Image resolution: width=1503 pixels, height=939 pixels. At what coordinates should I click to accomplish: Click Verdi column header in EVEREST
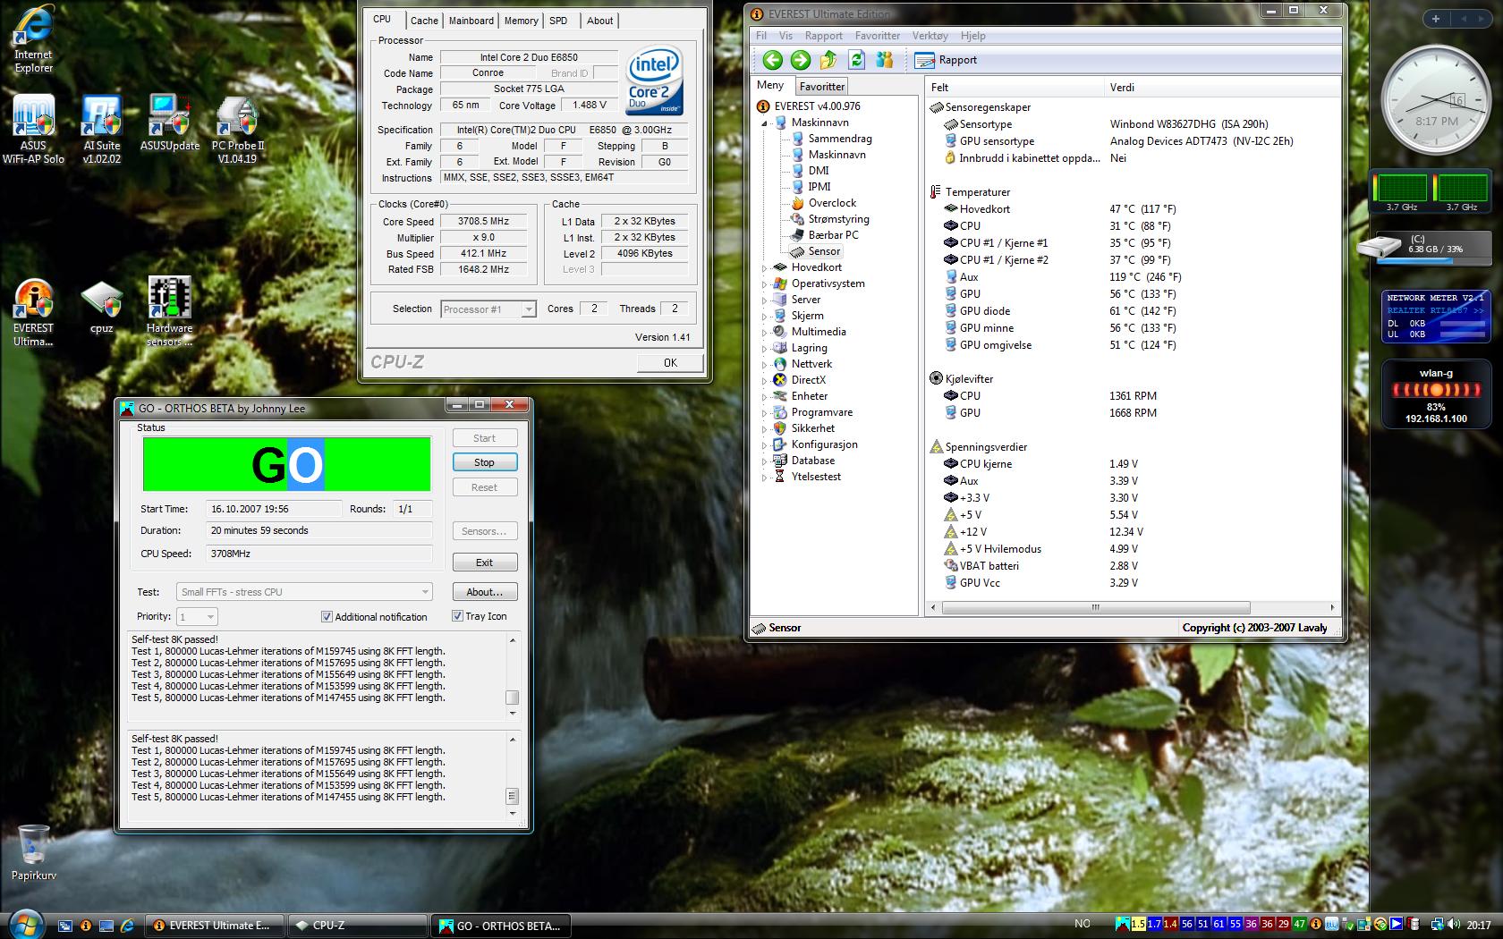(x=1221, y=88)
